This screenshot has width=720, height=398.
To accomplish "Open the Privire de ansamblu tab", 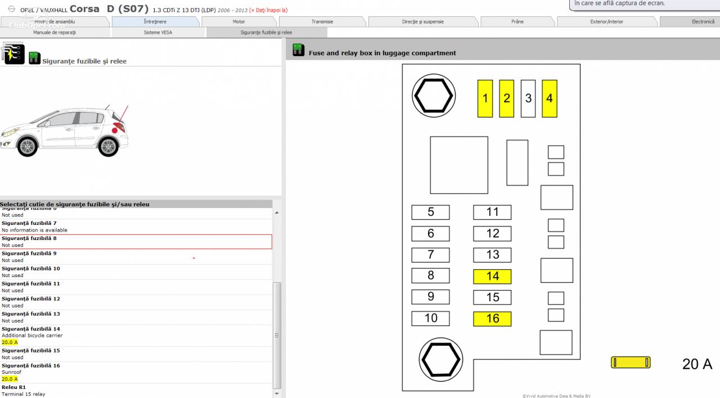I will (55, 22).
